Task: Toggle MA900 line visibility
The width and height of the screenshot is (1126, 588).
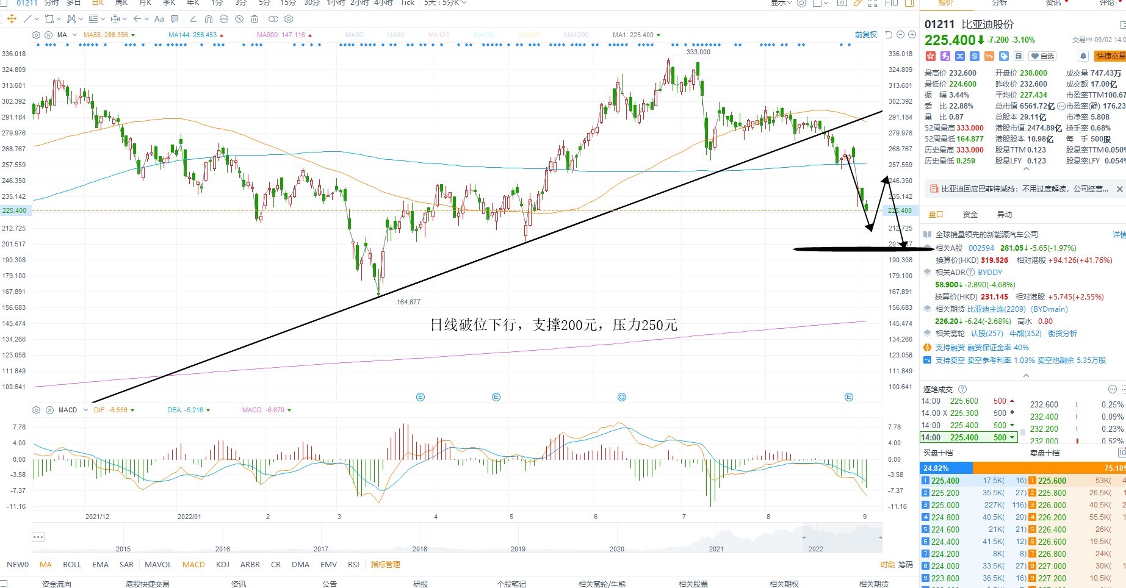Action: click(284, 35)
